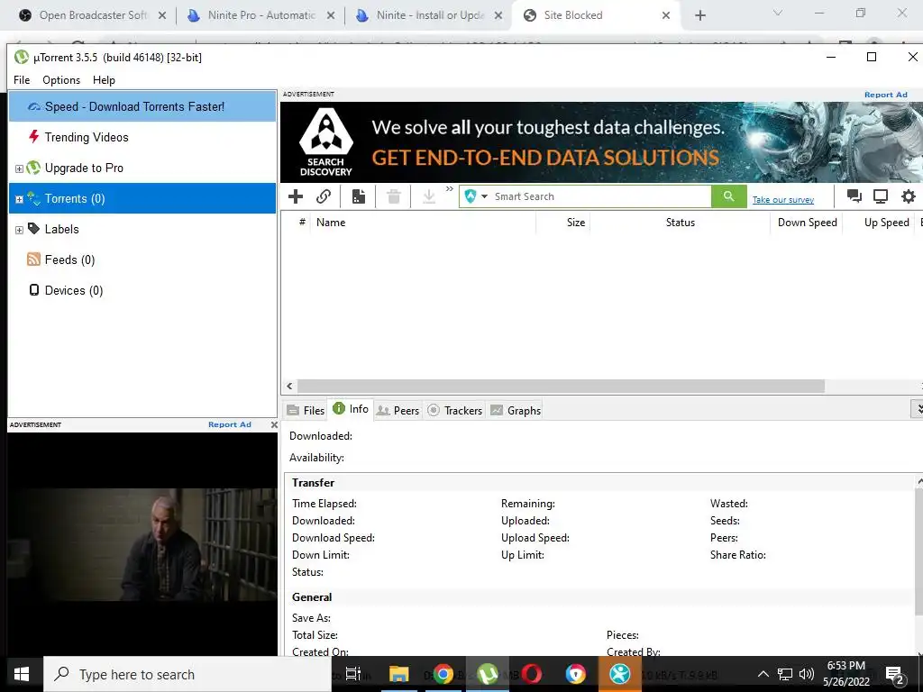The height and width of the screenshot is (692, 923).
Task: Open Task View on the taskbar
Action: point(353,674)
